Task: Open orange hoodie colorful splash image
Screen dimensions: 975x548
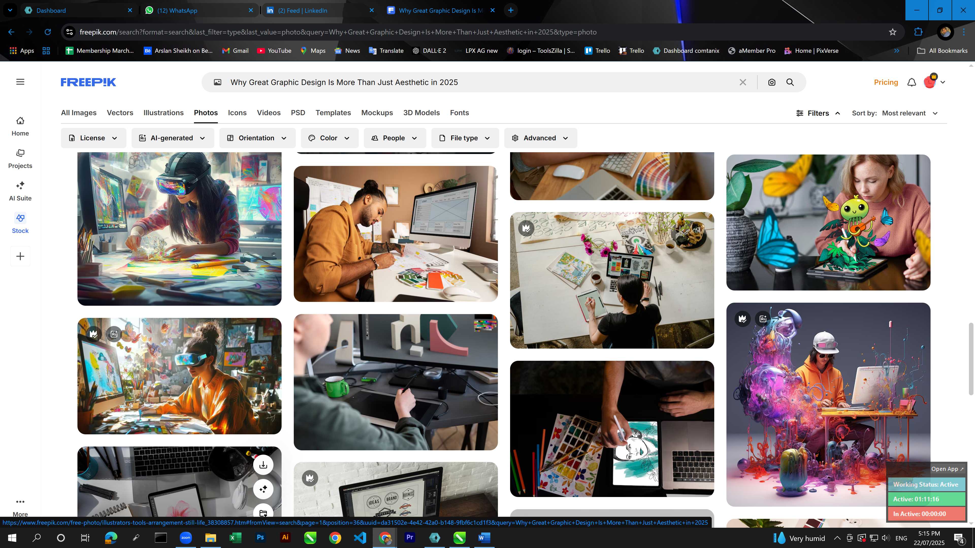Action: coord(828,405)
